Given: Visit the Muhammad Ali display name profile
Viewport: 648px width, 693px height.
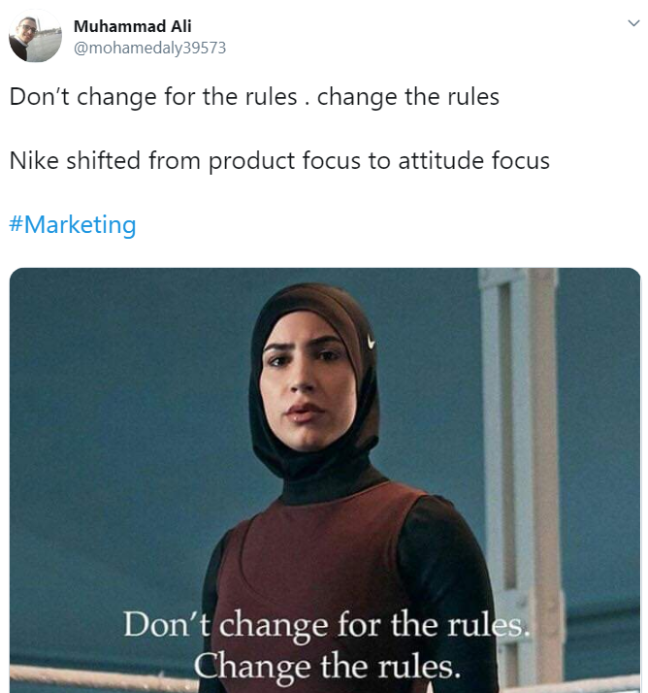Looking at the screenshot, I should pyautogui.click(x=133, y=26).
